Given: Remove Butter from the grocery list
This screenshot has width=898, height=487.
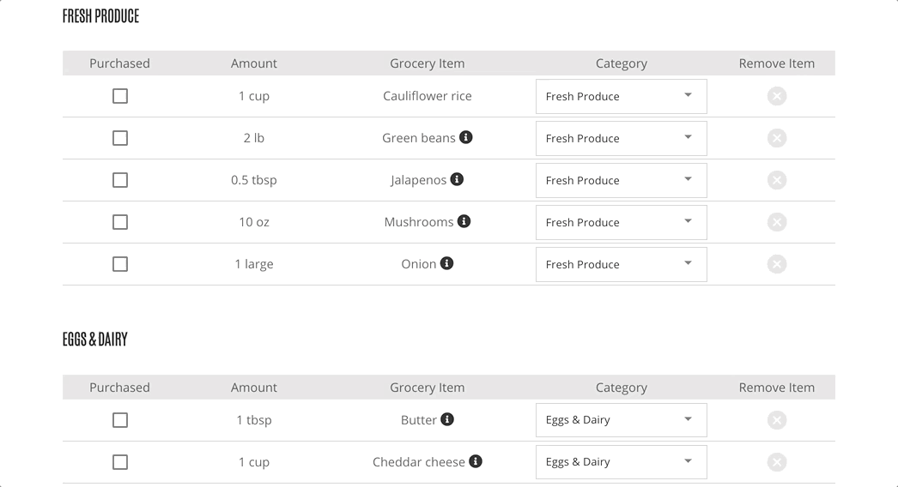Looking at the screenshot, I should 776,420.
